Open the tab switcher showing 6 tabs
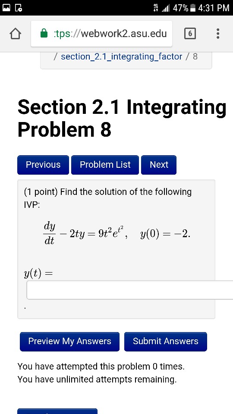Image resolution: width=233 pixels, height=414 pixels. click(190, 34)
